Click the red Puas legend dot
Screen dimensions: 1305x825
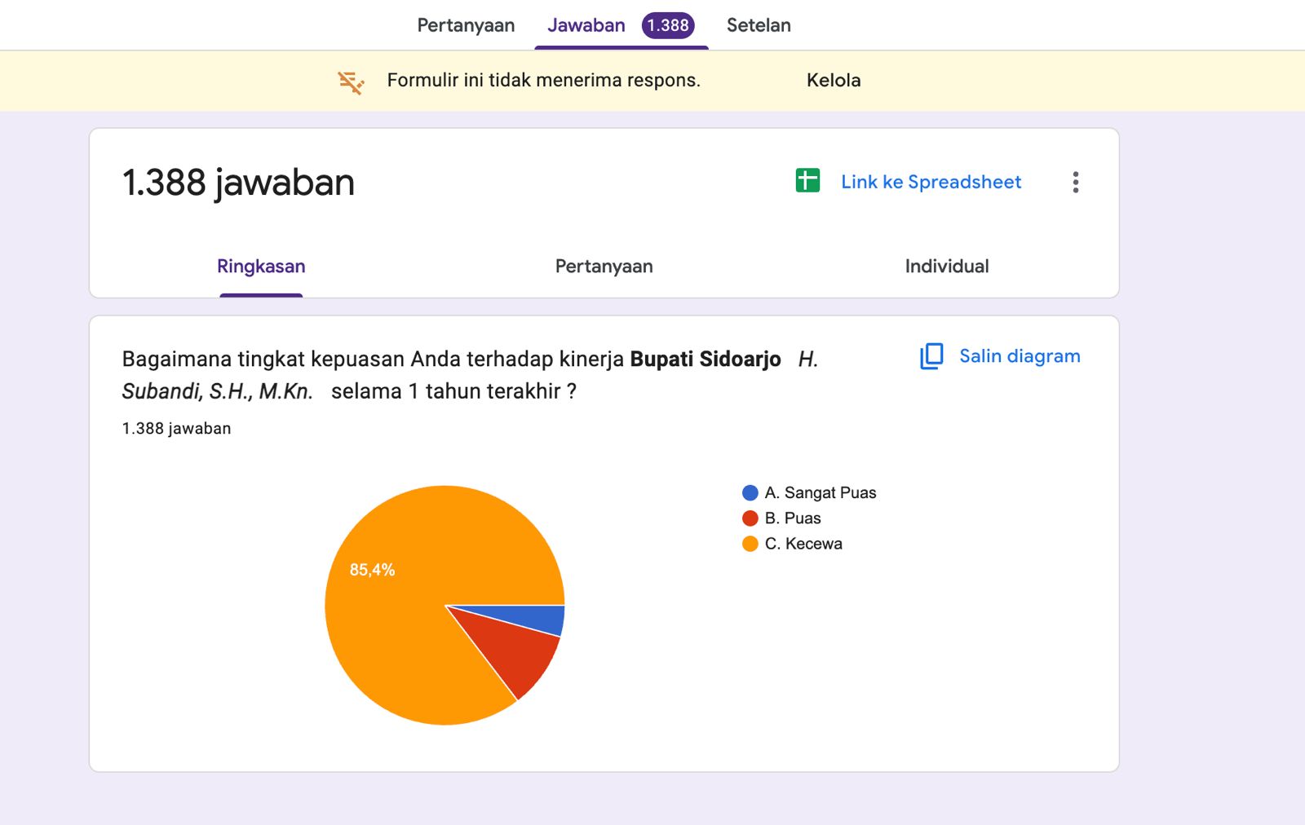tap(750, 518)
